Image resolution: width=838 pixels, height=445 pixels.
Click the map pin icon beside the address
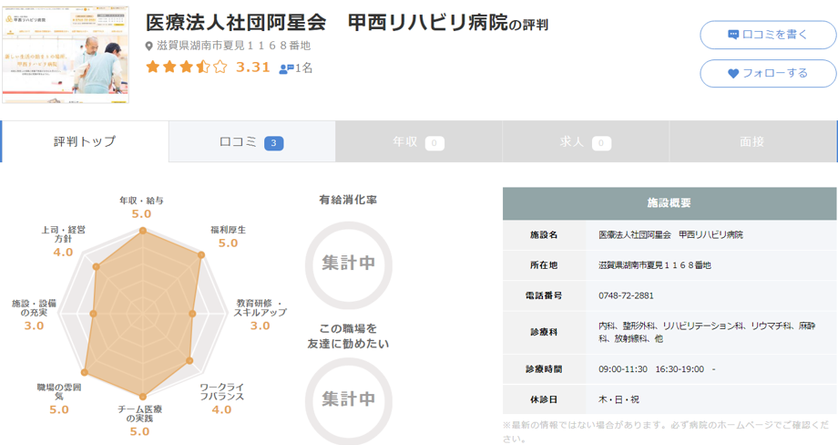[149, 47]
